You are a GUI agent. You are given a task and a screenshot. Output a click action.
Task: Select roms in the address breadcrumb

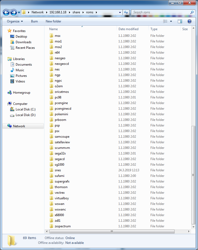coord(90,12)
